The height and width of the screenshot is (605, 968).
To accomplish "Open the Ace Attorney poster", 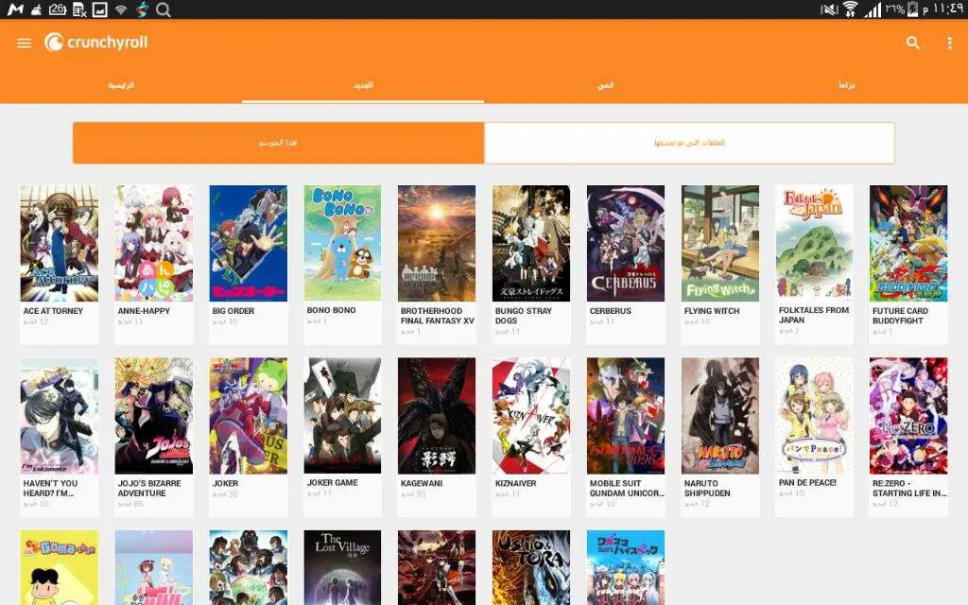I will point(60,243).
